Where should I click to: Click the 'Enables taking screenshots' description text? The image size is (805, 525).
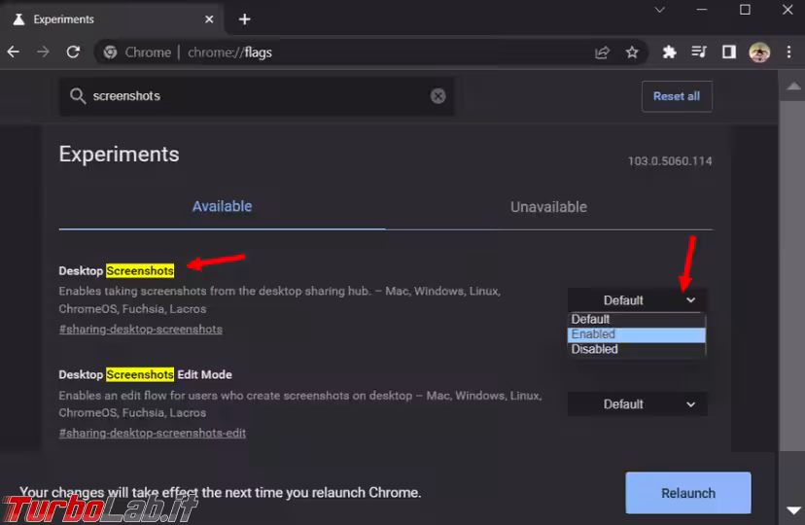point(280,299)
